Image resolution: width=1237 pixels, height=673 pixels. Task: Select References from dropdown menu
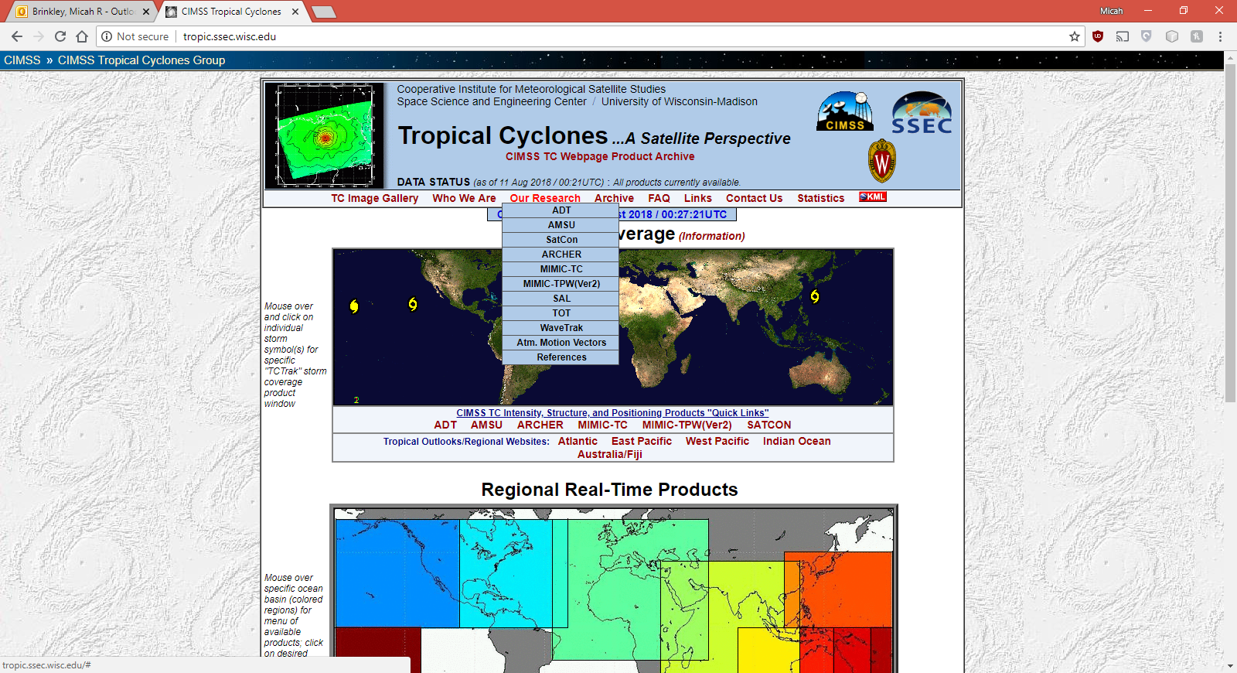click(x=561, y=357)
